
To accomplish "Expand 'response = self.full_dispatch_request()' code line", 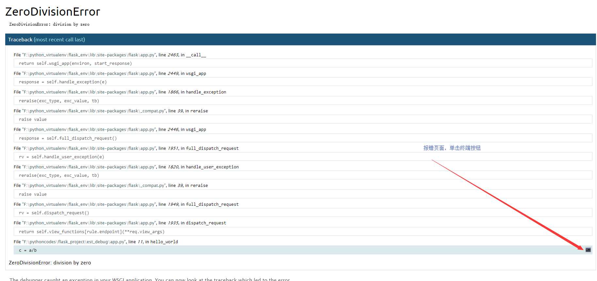I will [x=303, y=138].
